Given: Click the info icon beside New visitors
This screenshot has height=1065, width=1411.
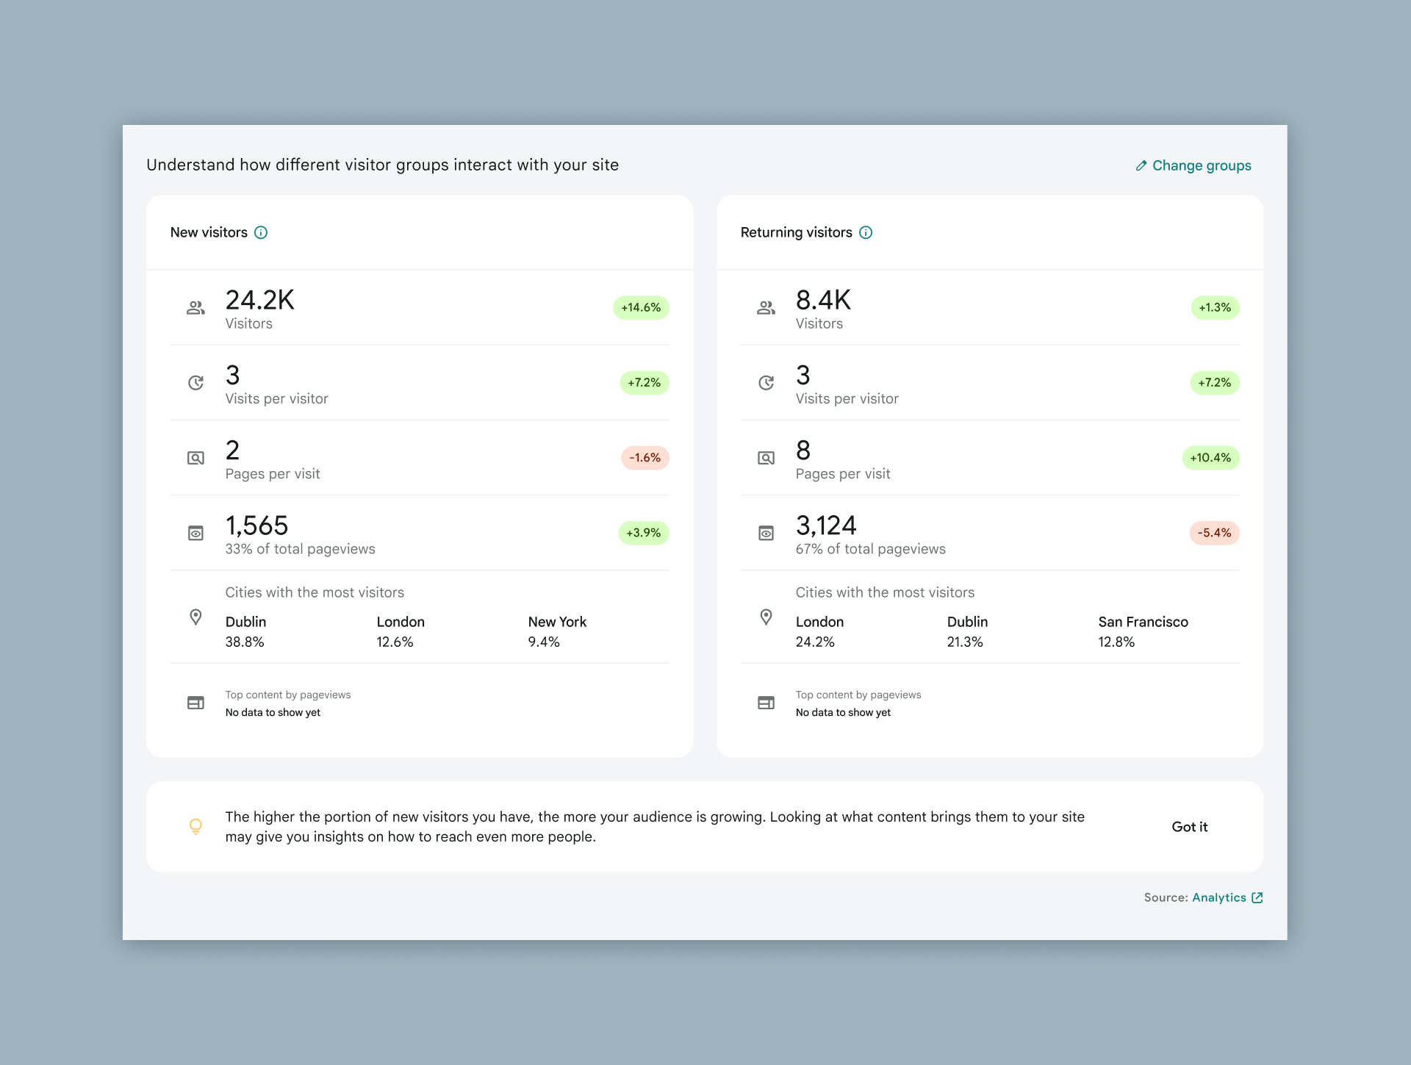Looking at the screenshot, I should pos(261,232).
